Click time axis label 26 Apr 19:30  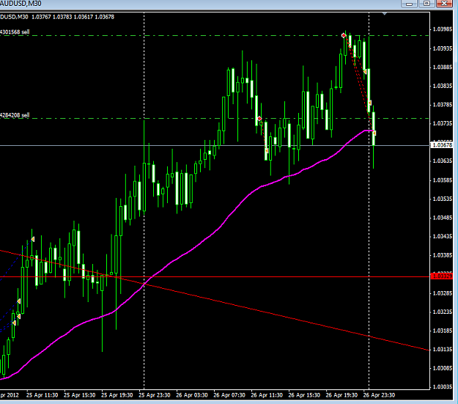(341, 395)
